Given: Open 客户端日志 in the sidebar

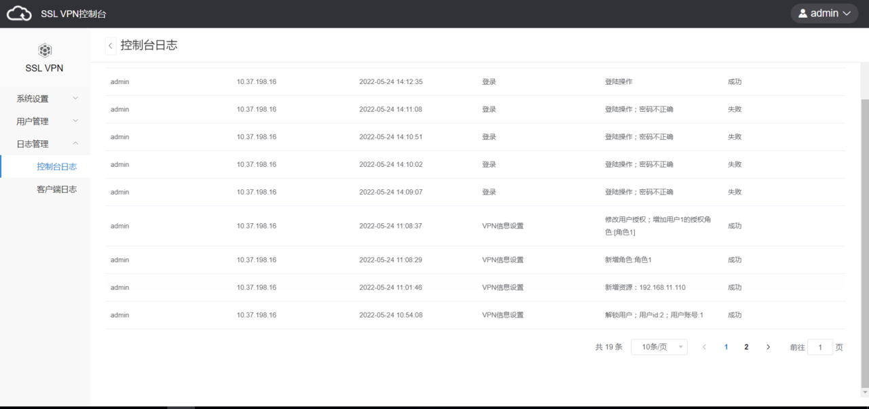Looking at the screenshot, I should click(45, 189).
